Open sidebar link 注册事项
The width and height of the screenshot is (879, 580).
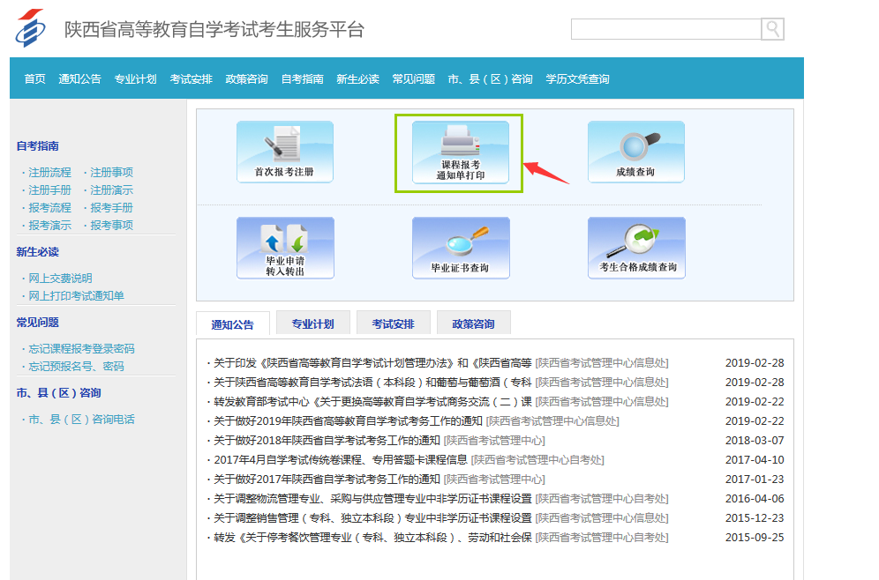click(x=111, y=173)
